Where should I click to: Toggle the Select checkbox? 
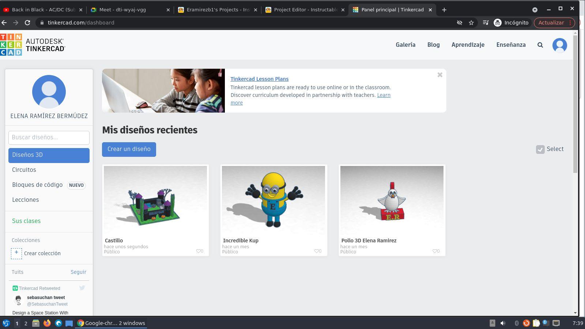click(x=540, y=149)
